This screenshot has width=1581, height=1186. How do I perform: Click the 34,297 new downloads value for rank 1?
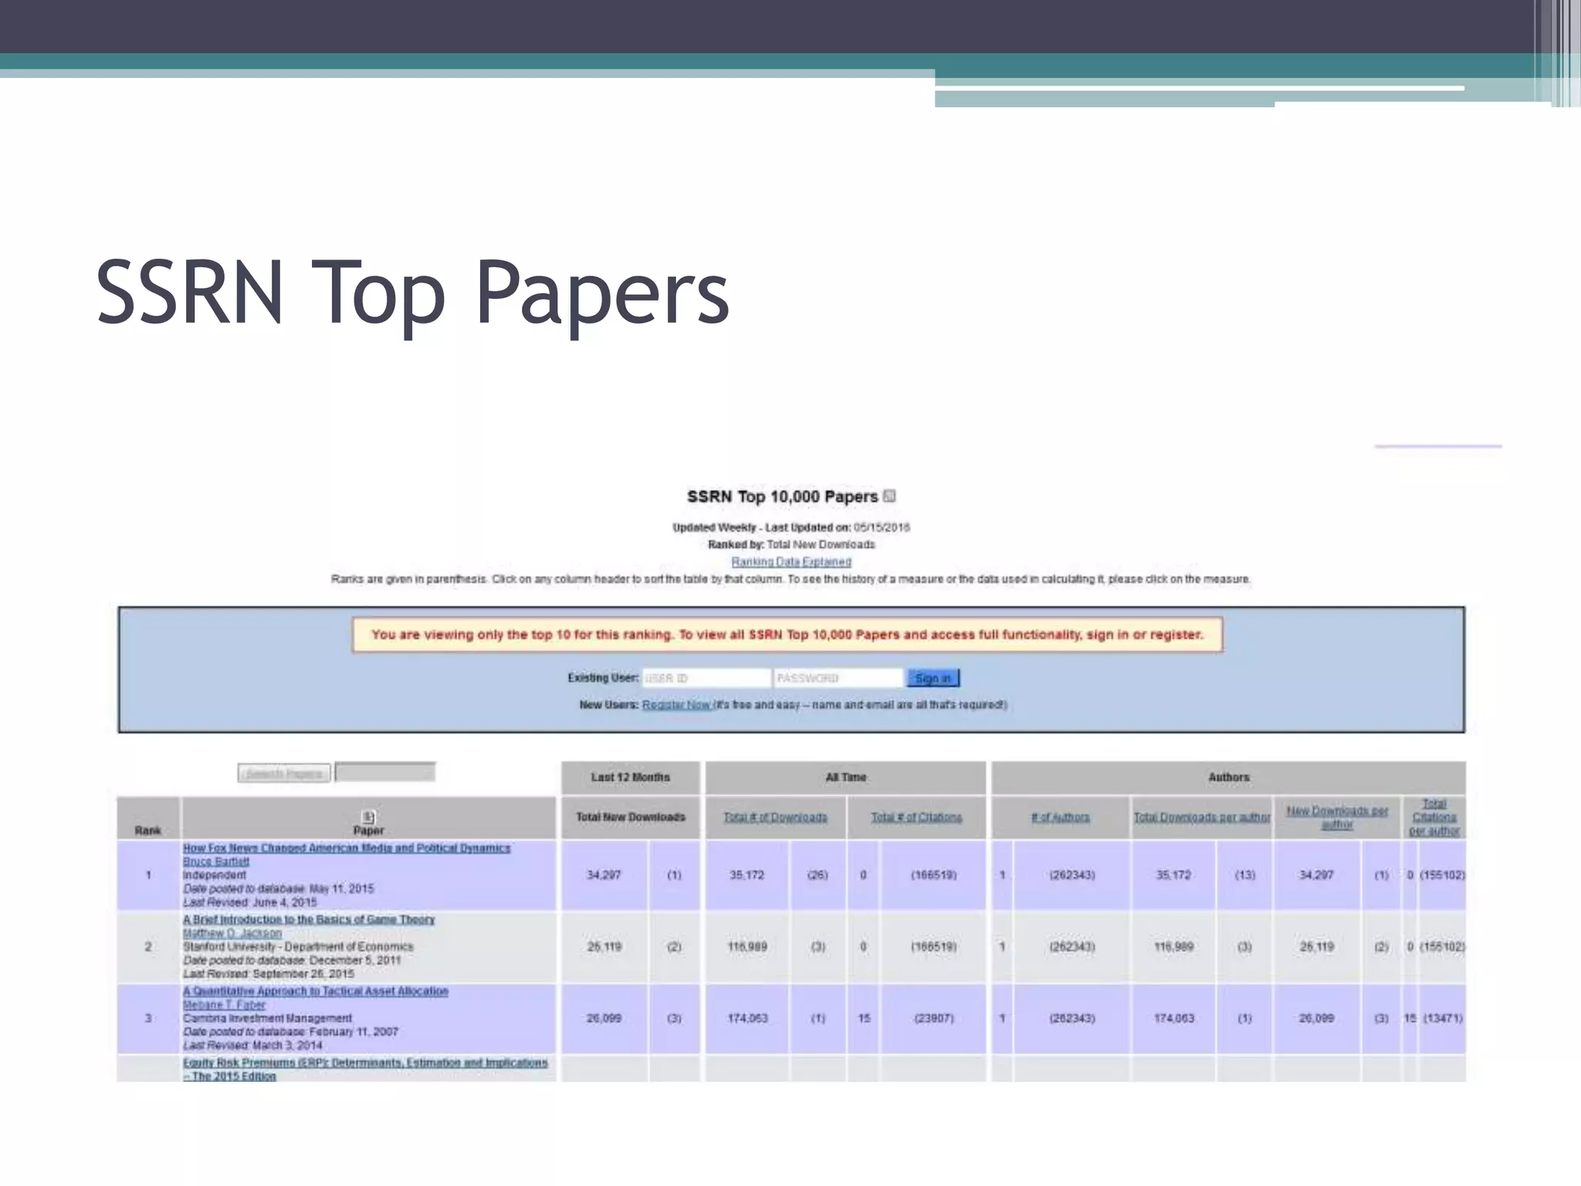pyautogui.click(x=604, y=876)
